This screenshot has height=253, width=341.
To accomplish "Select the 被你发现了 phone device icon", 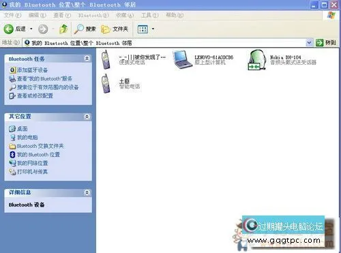I will click(106, 59).
